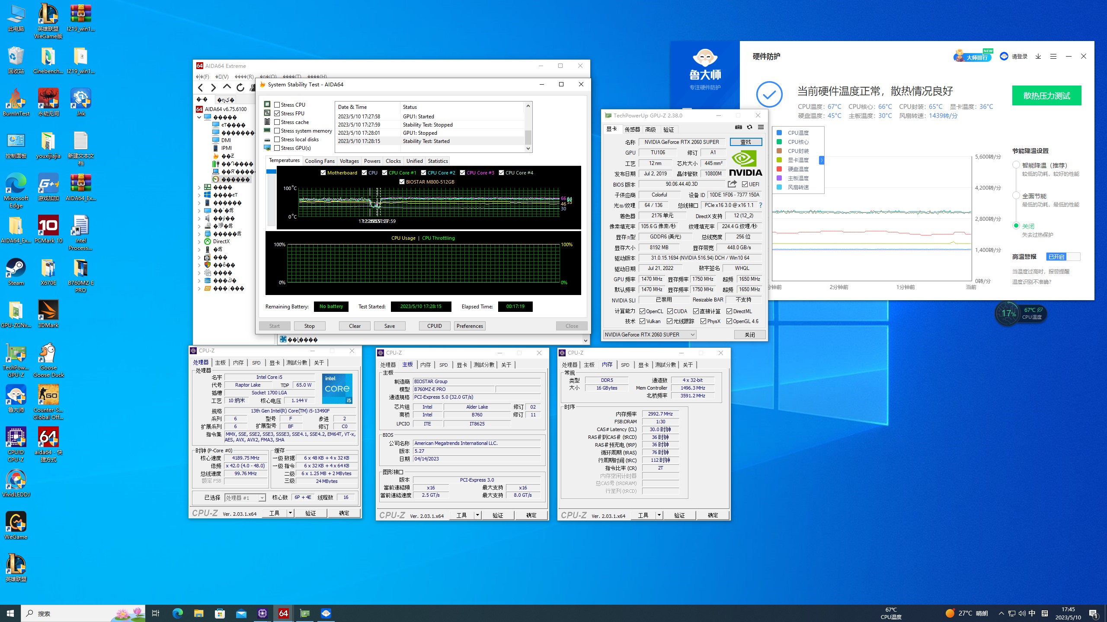
Task: Open the 工具 dropdown arrow in mainboard CPU-Z
Action: (477, 515)
